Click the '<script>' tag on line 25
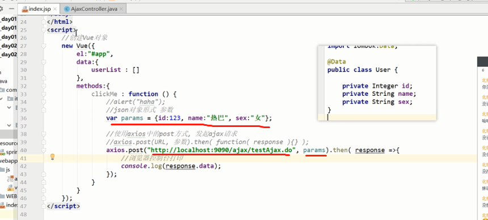 (61, 30)
